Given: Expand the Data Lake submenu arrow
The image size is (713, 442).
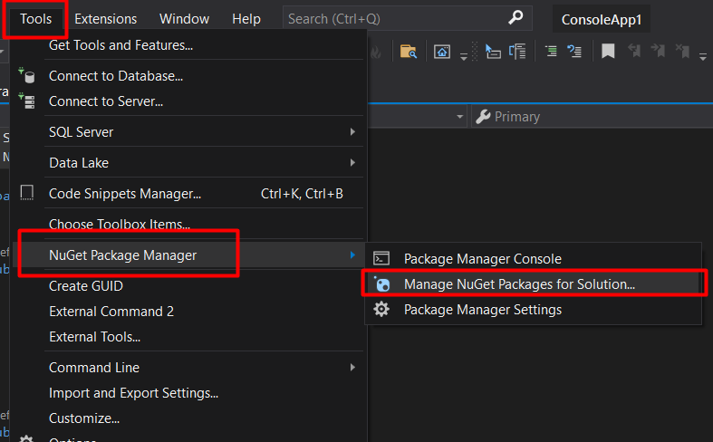Looking at the screenshot, I should 352,163.
